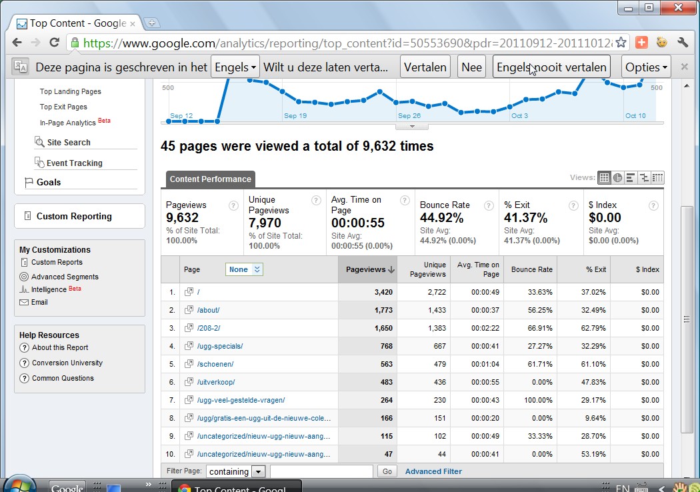
Task: Open Advanced Segments link
Action: pyautogui.click(x=65, y=277)
